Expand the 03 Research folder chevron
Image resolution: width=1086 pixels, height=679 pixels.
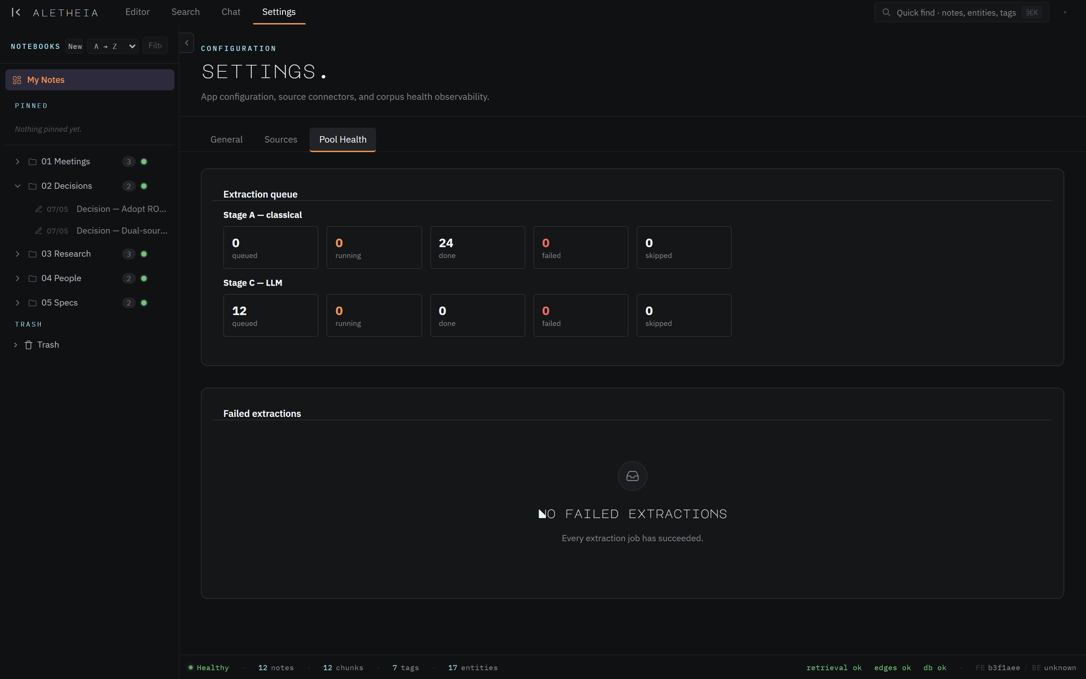point(18,254)
